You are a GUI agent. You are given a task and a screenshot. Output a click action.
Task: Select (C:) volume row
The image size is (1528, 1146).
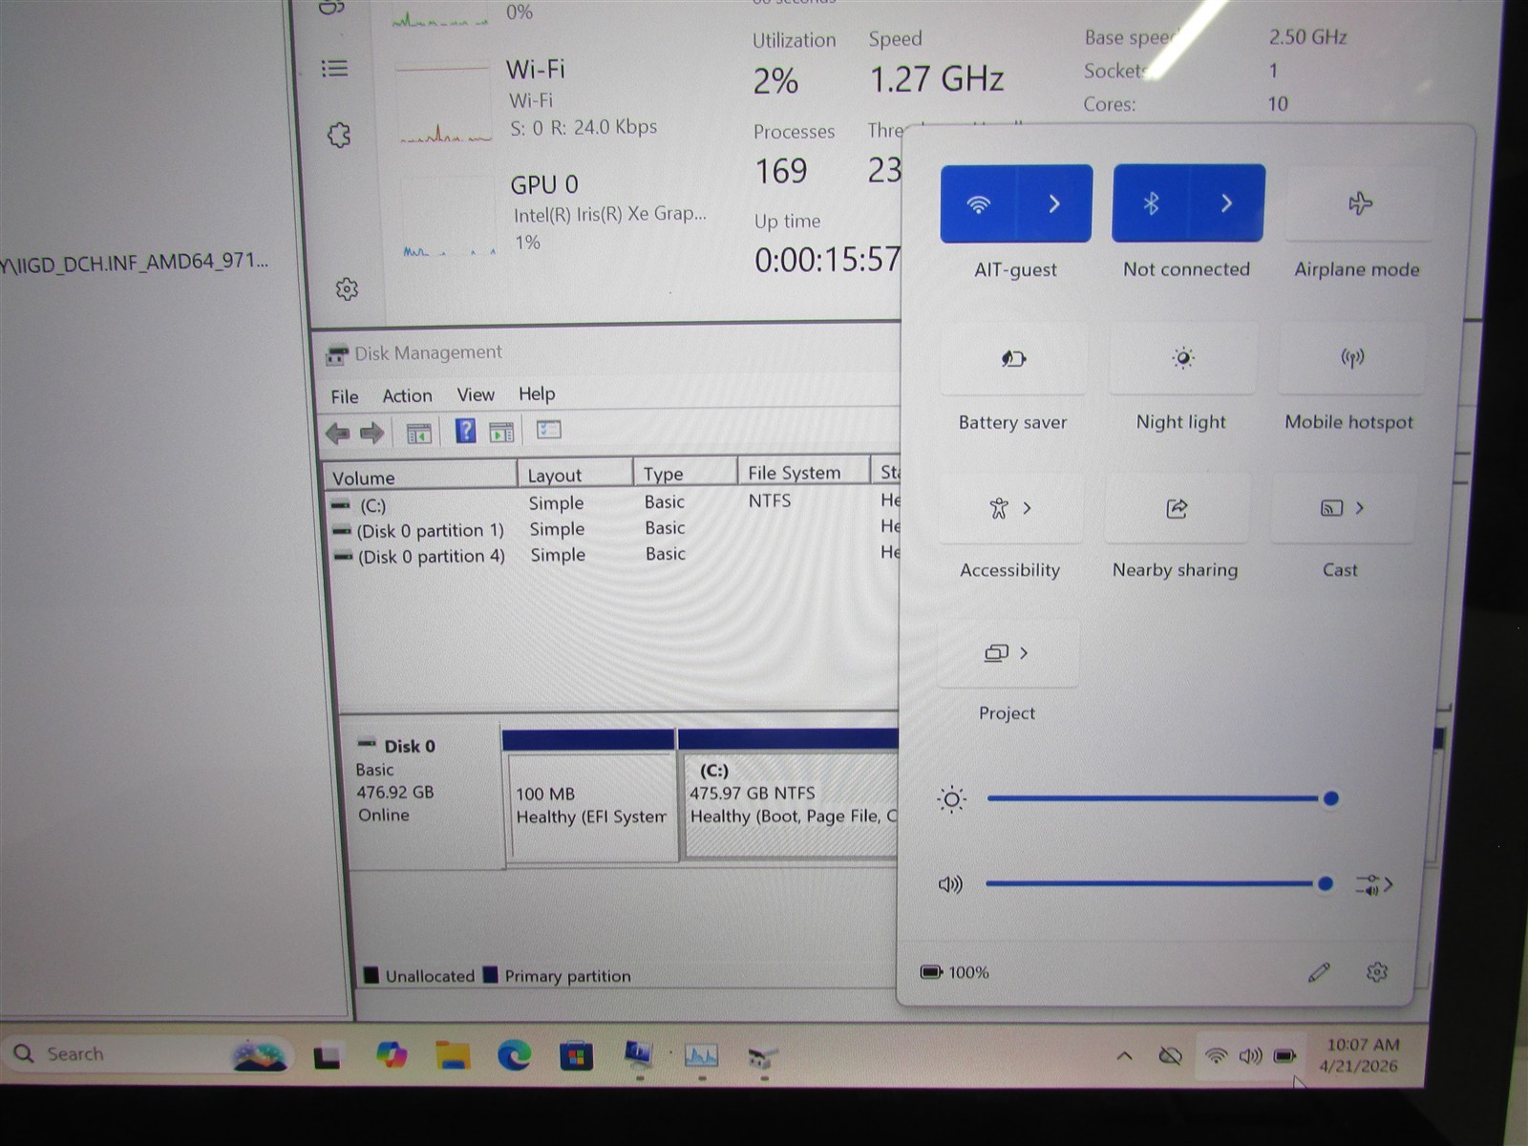[611, 503]
